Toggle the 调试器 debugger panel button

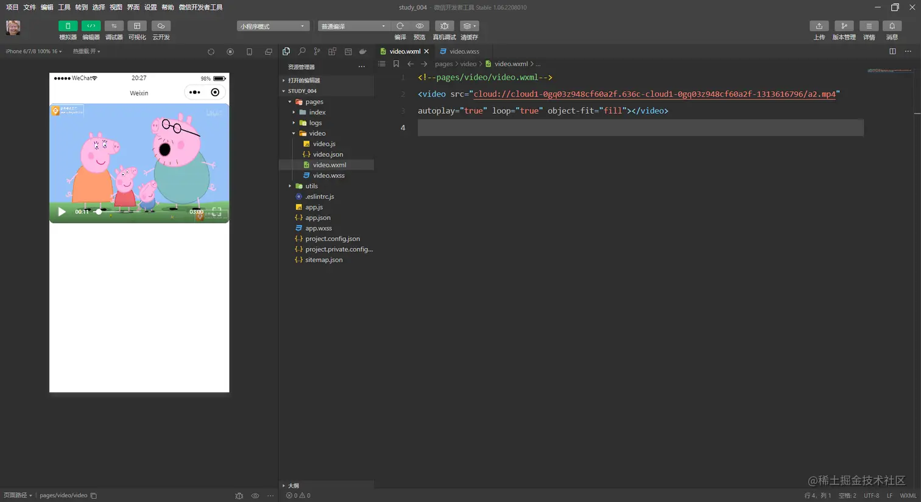click(x=114, y=26)
